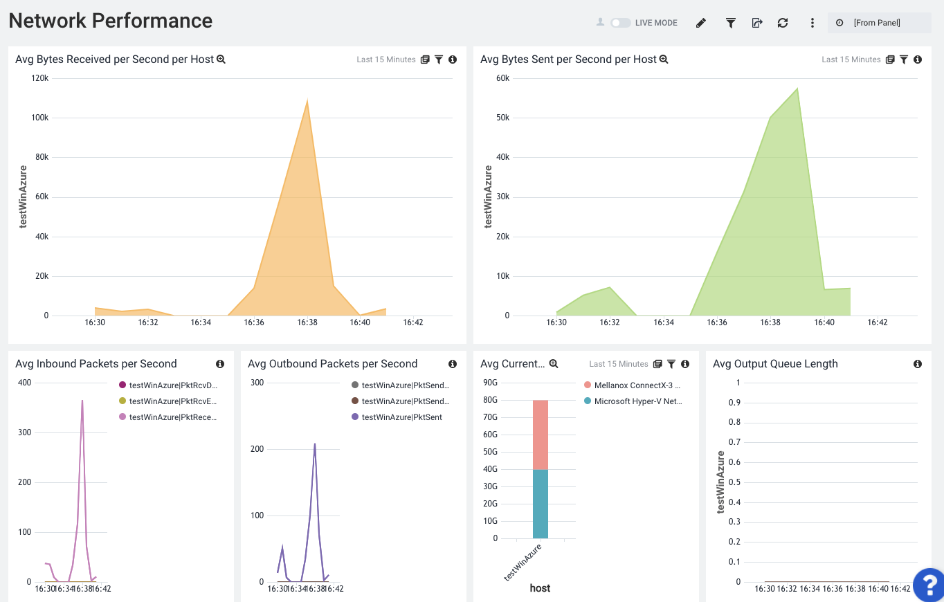Click the Network Performance dashboard title
Image resolution: width=944 pixels, height=602 pixels.
(111, 21)
